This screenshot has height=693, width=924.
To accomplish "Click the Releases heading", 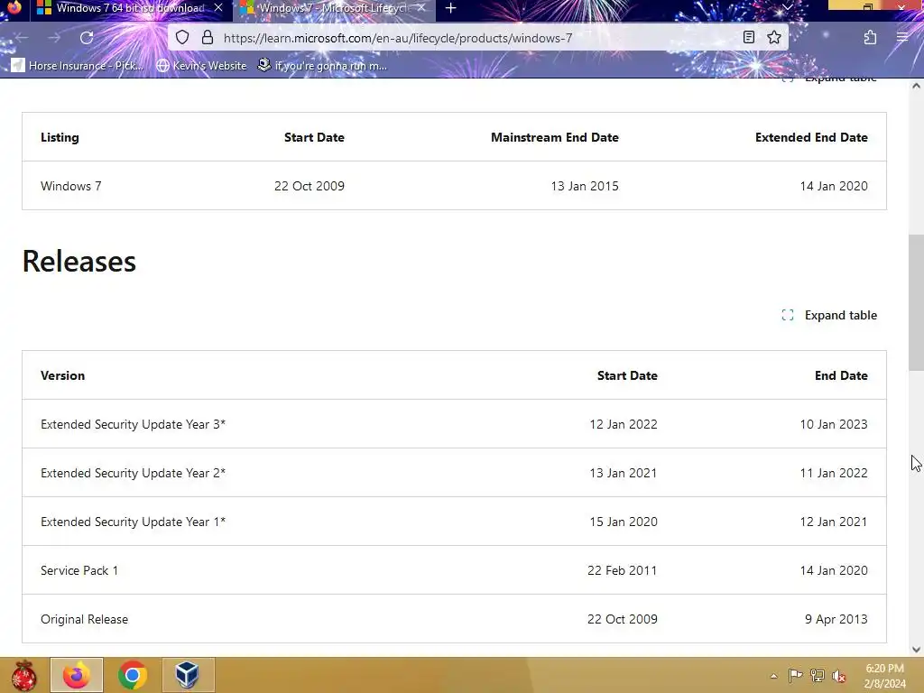I will click(79, 261).
